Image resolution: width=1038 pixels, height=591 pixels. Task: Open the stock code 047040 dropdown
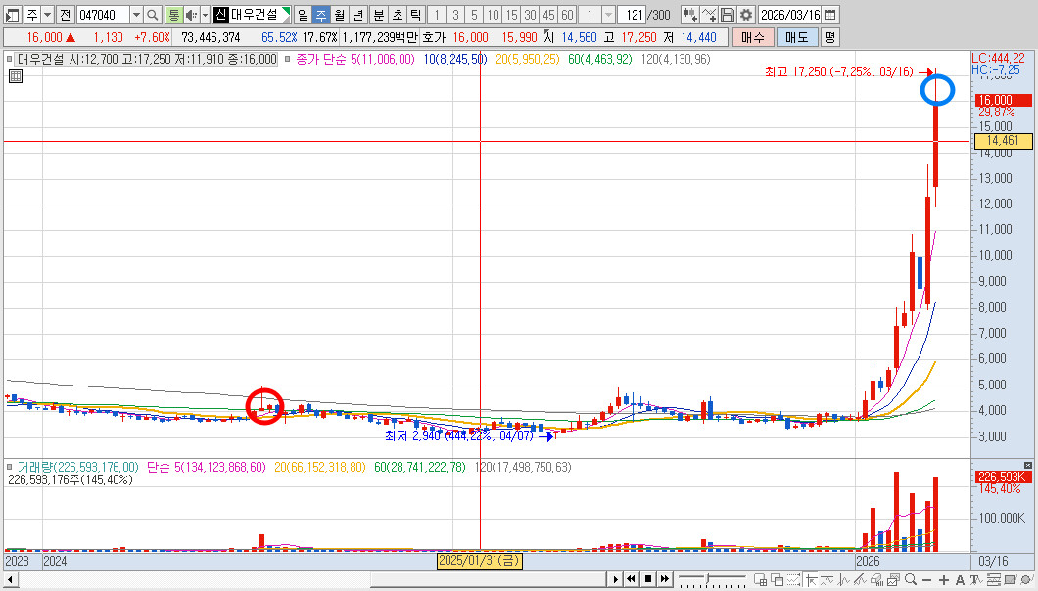click(x=135, y=15)
